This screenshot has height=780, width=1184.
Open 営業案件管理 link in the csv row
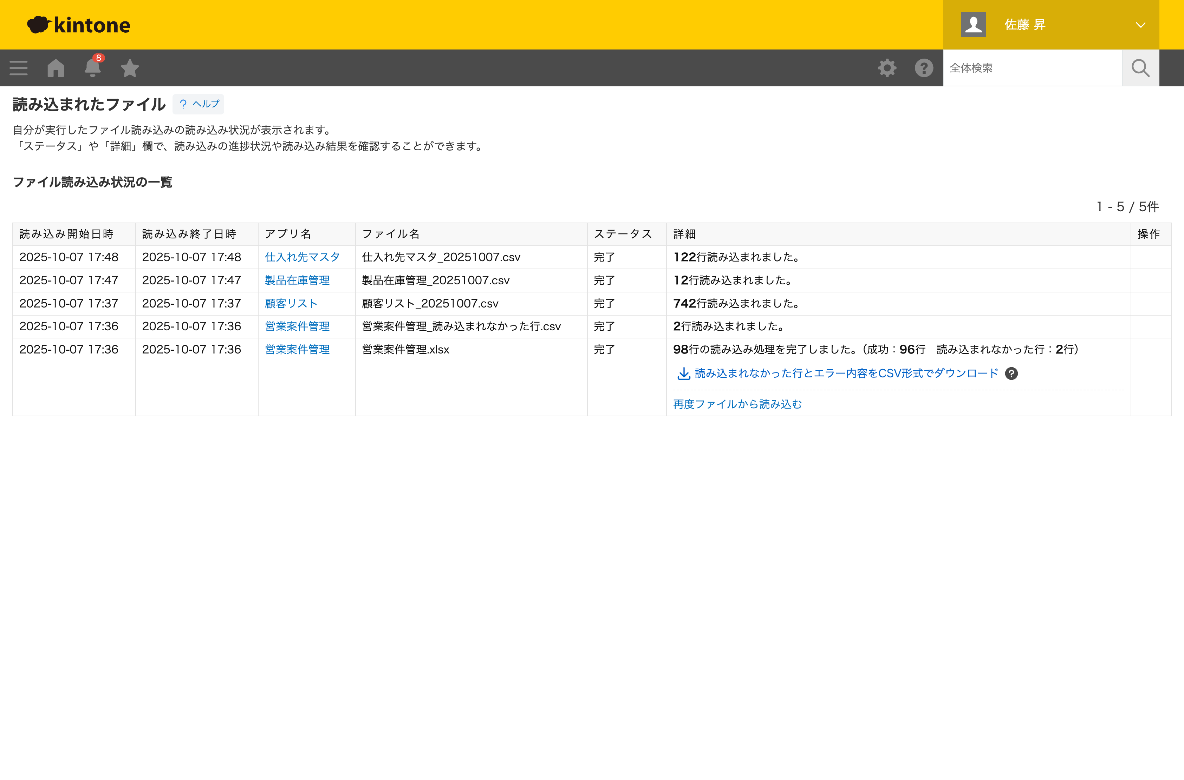click(297, 326)
